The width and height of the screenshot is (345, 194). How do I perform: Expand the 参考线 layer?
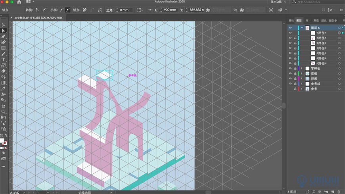(x=302, y=84)
